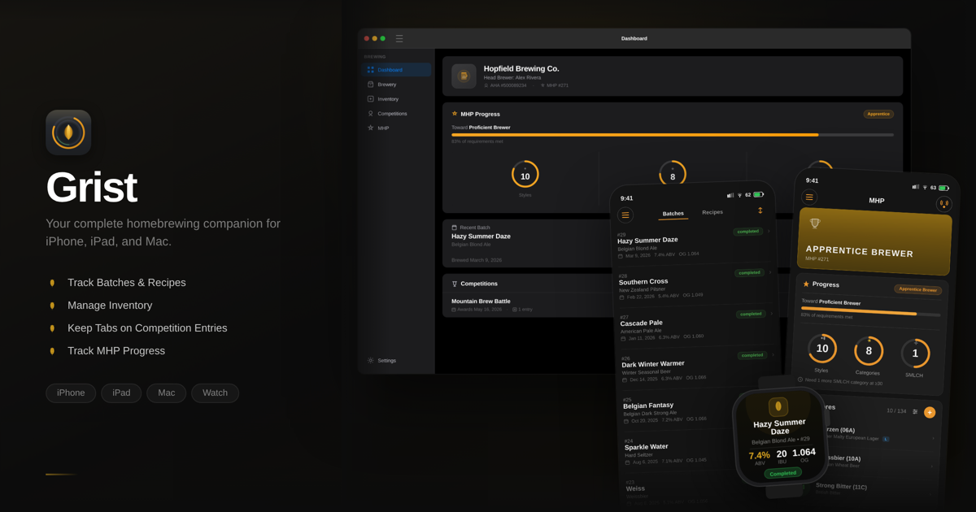Tap the hamburger menu on the MHP phone screen
This screenshot has width=976, height=512.
[810, 197]
